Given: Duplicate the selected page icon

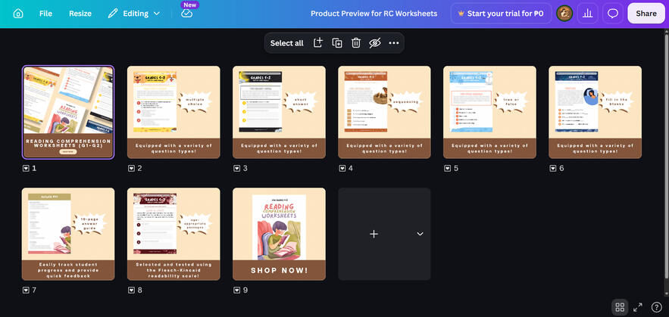Looking at the screenshot, I should tap(337, 43).
